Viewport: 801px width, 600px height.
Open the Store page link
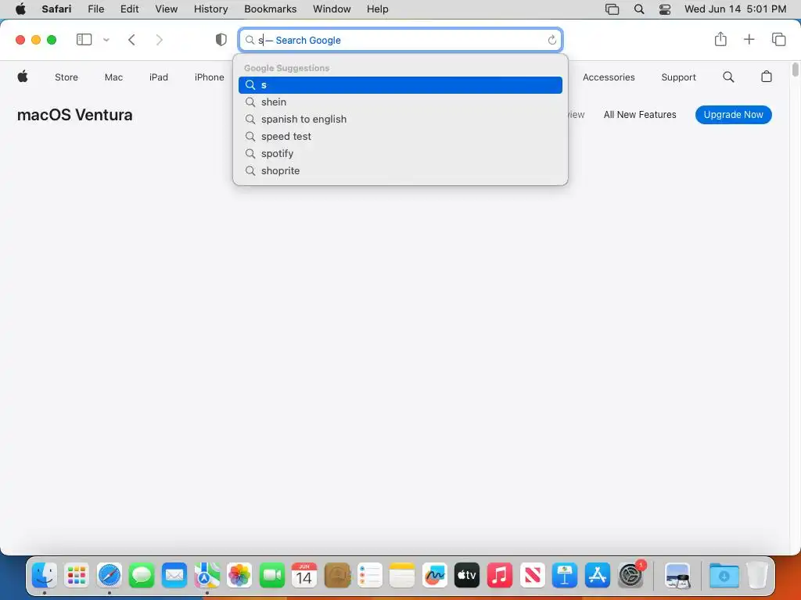click(66, 77)
